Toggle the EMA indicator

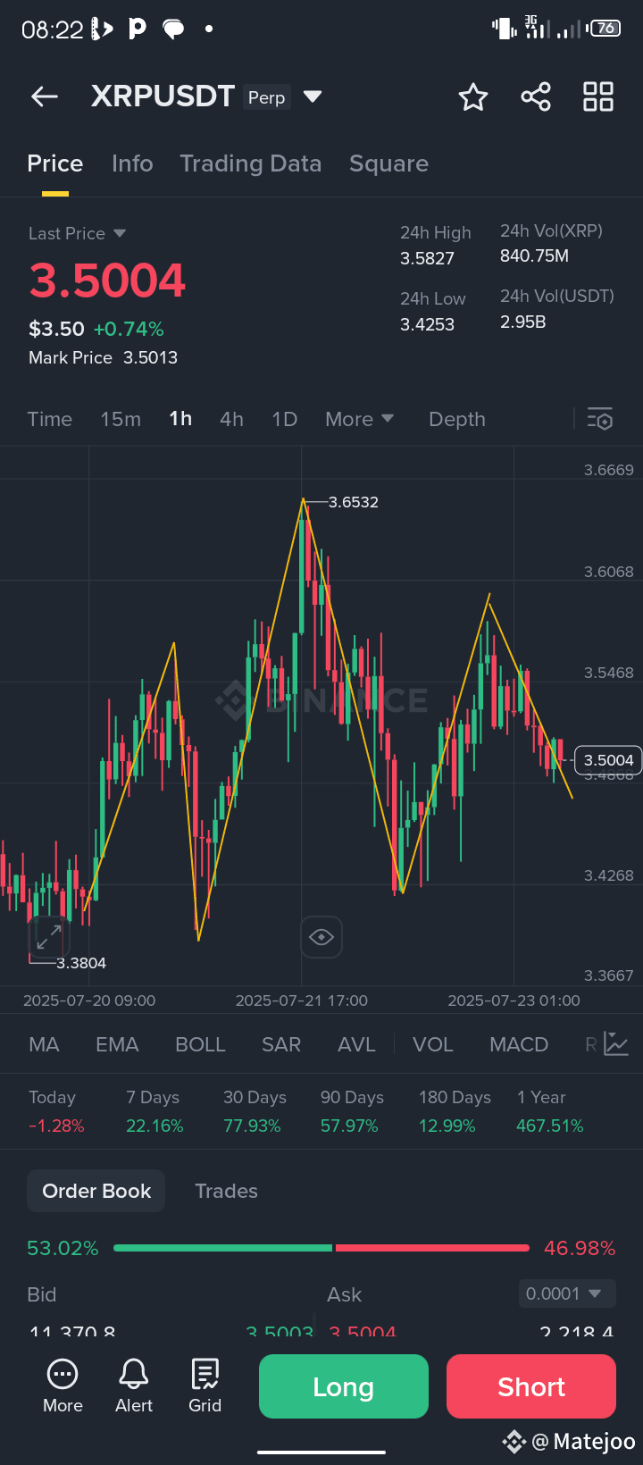click(117, 1044)
